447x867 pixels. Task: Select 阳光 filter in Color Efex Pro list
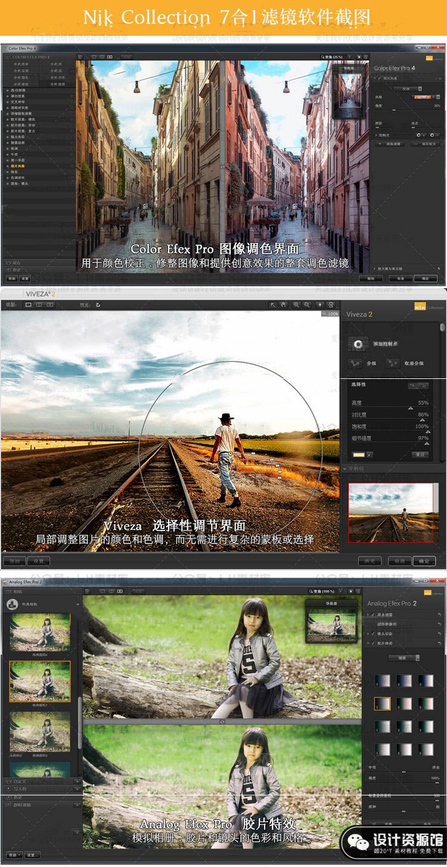tap(15, 171)
